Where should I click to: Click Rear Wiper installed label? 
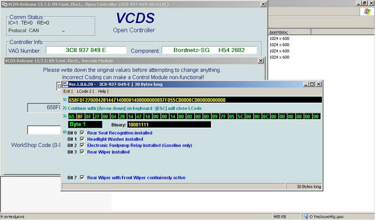(x=108, y=152)
